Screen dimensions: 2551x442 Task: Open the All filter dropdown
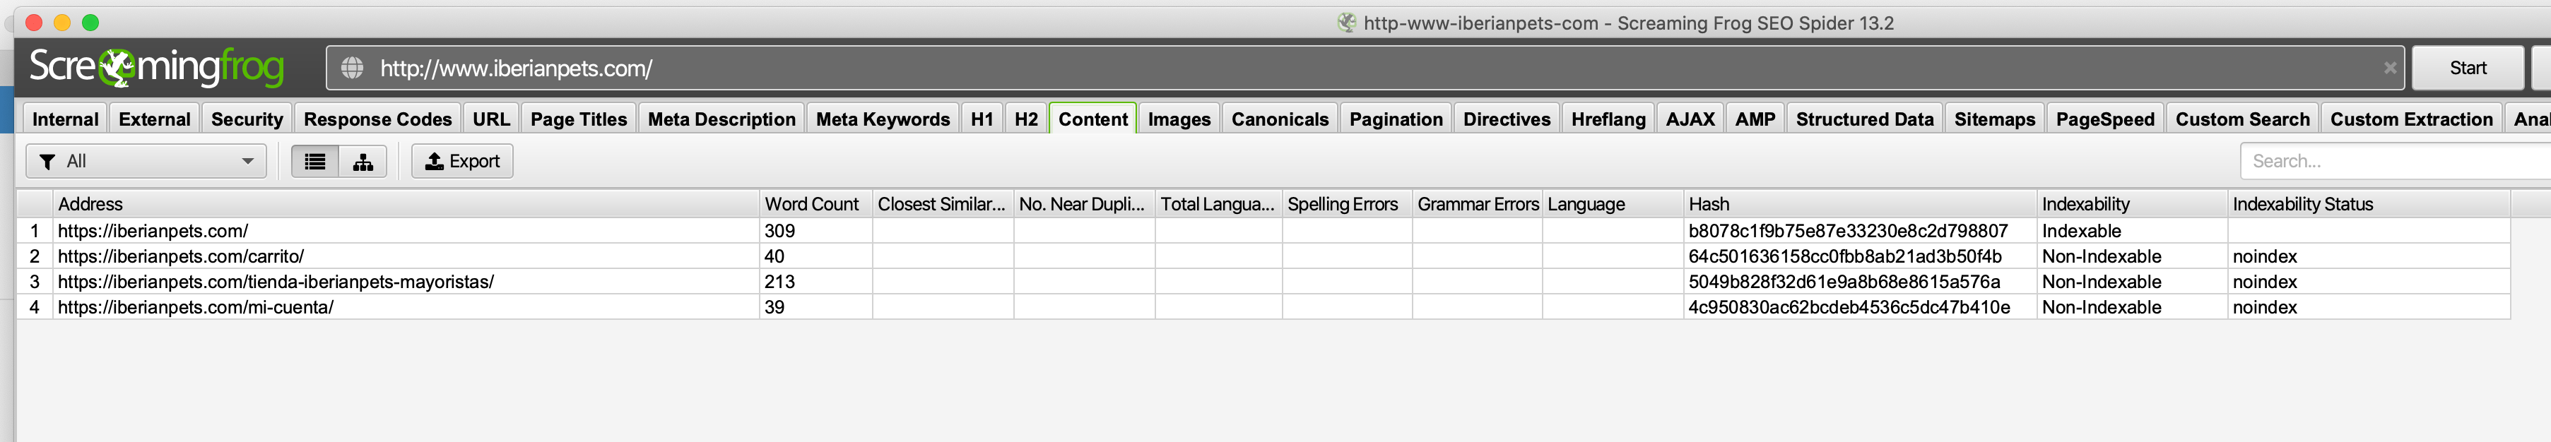tap(146, 161)
